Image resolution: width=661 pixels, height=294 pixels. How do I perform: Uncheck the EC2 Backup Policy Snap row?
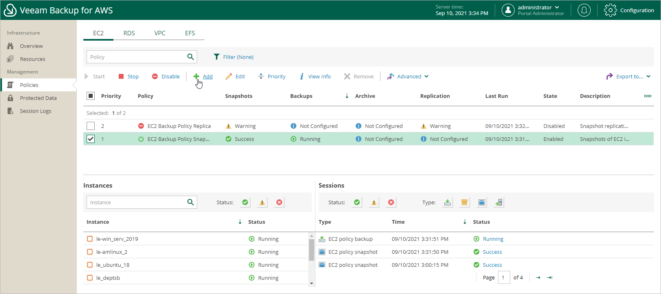(91, 139)
